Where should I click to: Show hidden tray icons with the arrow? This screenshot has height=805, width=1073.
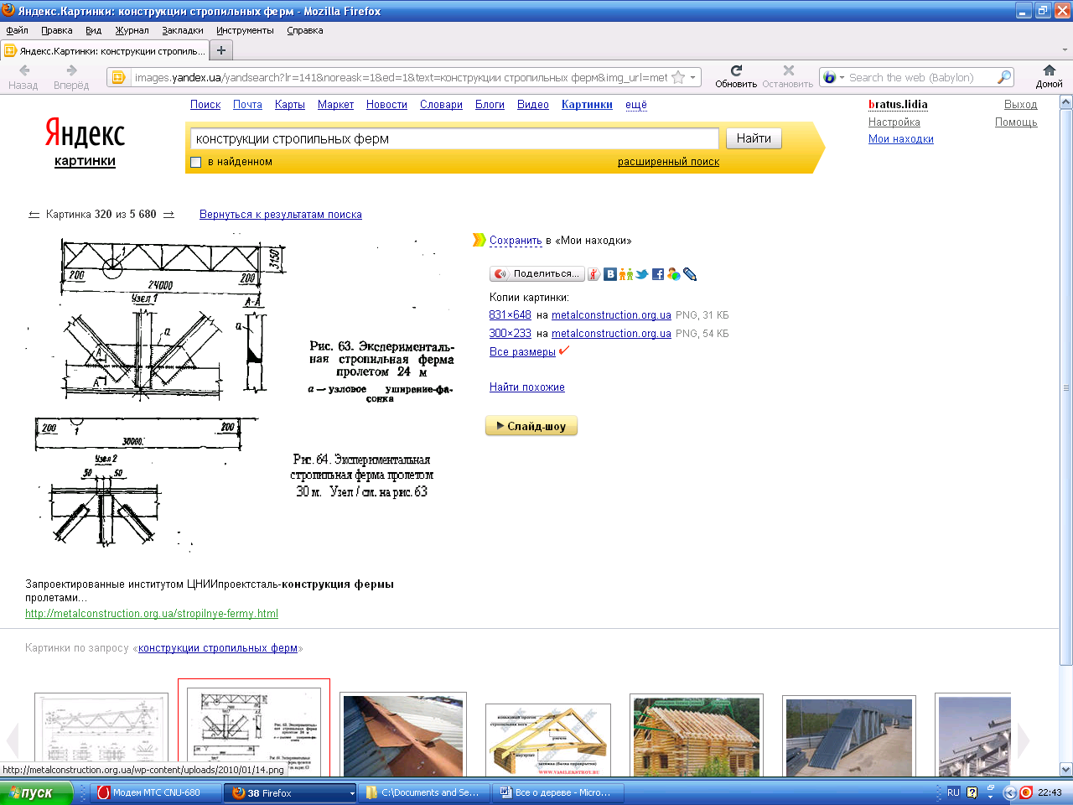coord(1009,792)
